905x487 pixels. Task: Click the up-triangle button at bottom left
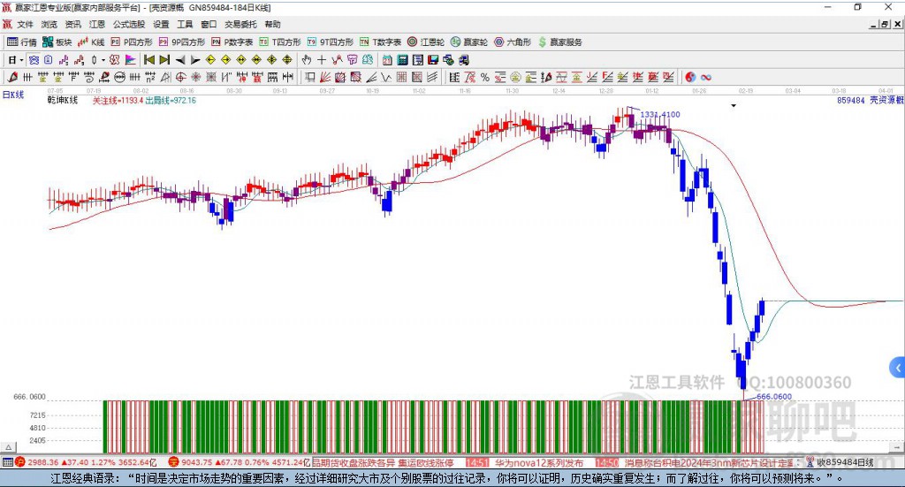pos(8,447)
